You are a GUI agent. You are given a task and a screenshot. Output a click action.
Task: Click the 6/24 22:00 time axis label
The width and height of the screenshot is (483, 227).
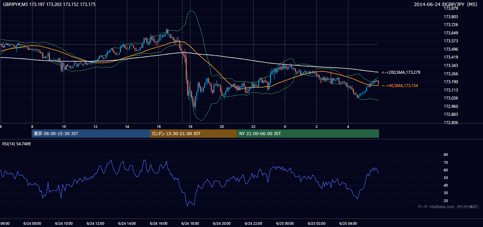point(253,224)
